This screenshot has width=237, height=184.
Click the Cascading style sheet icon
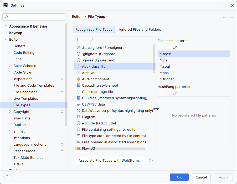pyautogui.click(x=79, y=85)
